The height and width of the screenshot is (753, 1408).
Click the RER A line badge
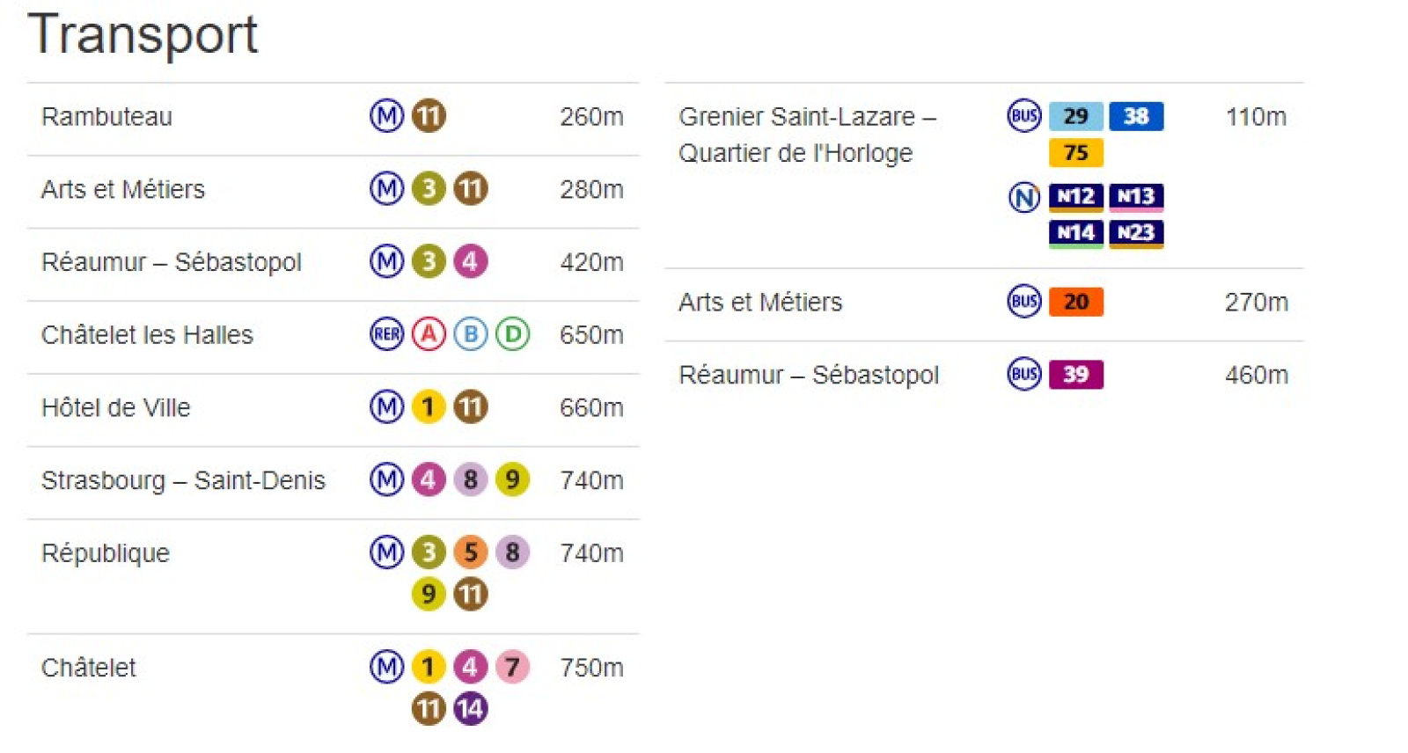click(429, 334)
